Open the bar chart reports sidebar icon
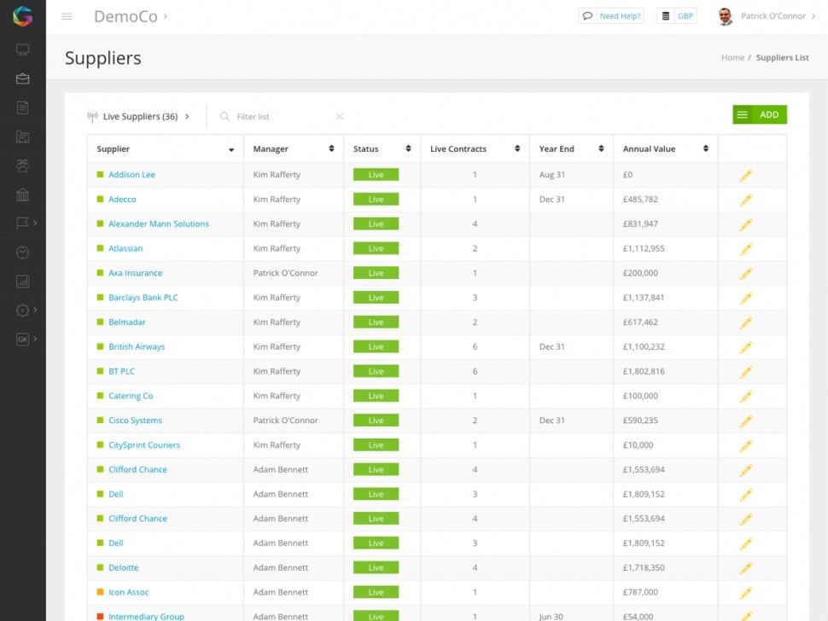The height and width of the screenshot is (621, 828). pos(22,281)
